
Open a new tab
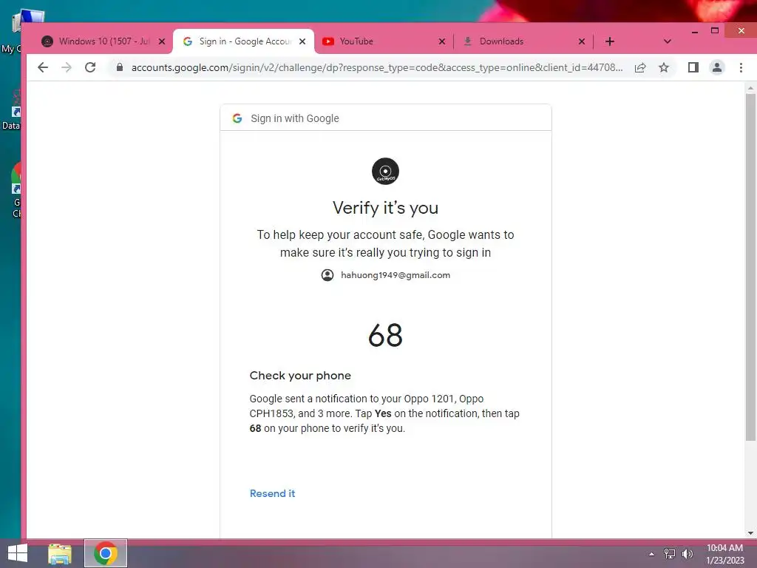click(x=610, y=41)
